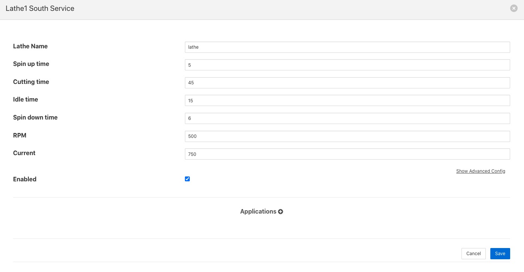Open Show Advanced Config link
Image resolution: width=524 pixels, height=272 pixels.
coord(481,171)
